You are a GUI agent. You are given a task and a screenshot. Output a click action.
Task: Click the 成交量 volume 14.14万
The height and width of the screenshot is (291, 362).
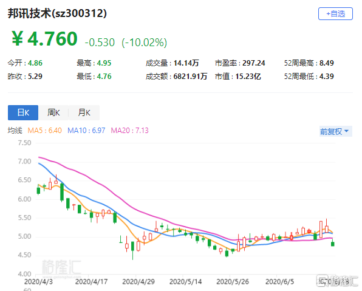coord(186,63)
